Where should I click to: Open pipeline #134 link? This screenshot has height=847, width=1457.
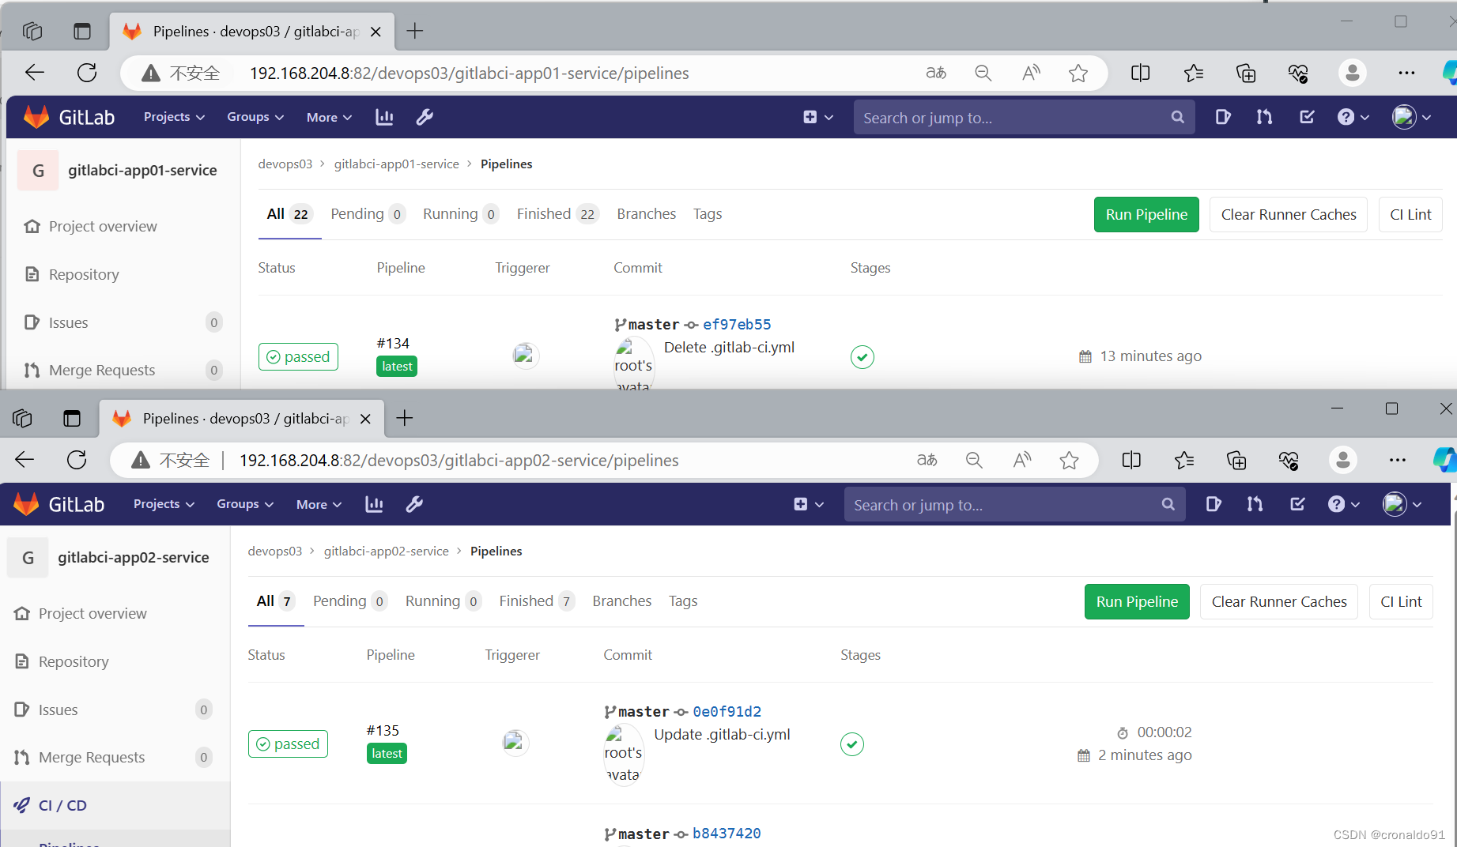click(x=393, y=343)
